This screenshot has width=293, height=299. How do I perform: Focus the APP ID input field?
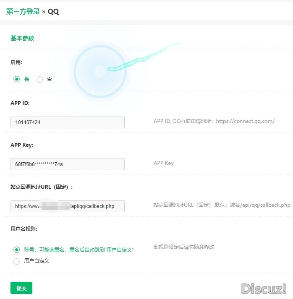[68, 122]
